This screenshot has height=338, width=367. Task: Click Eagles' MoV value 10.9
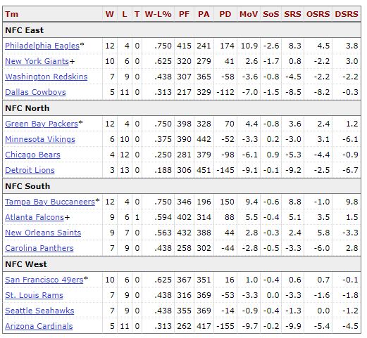click(x=249, y=46)
